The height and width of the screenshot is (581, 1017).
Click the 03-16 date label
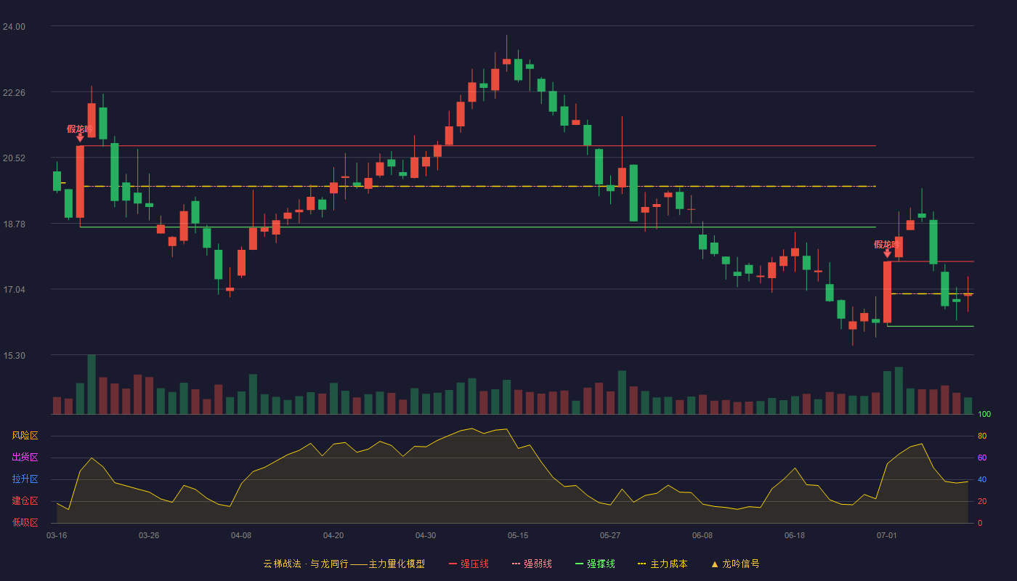(57, 535)
